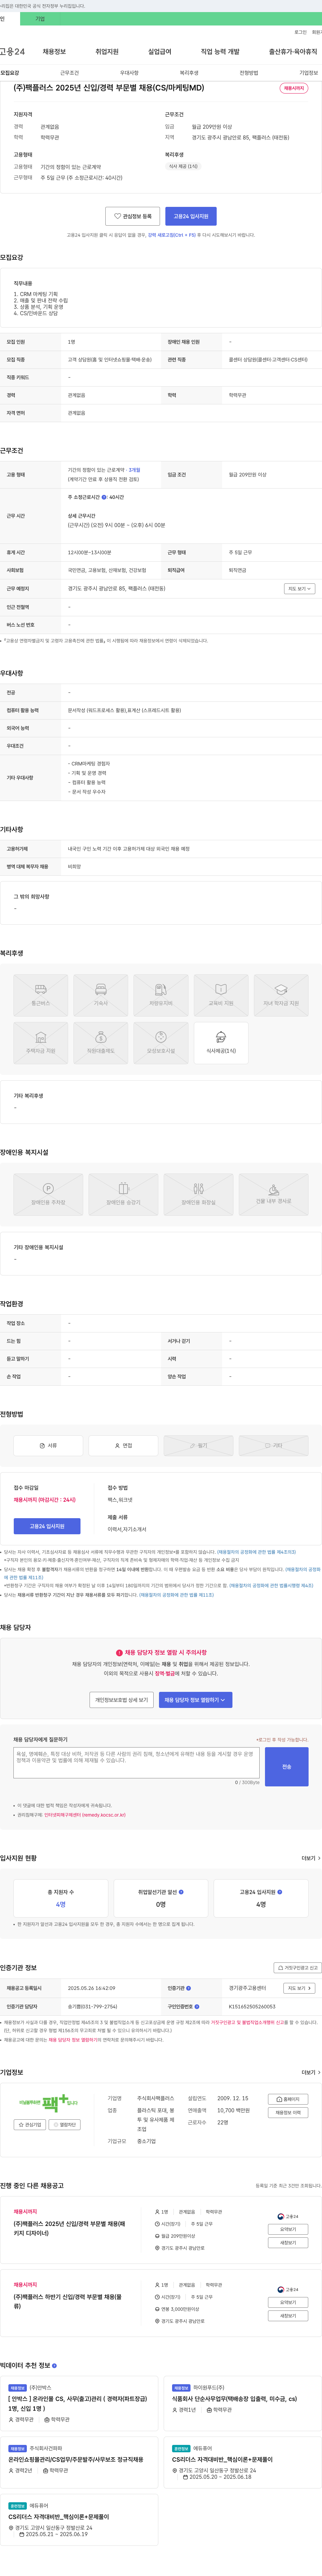
Task: Click the info icon beside 고용24 입사지원 count
Action: [x=280, y=1892]
